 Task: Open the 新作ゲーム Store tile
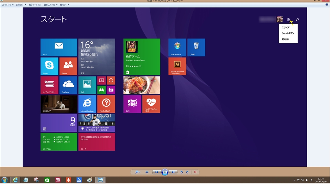click(x=142, y=57)
